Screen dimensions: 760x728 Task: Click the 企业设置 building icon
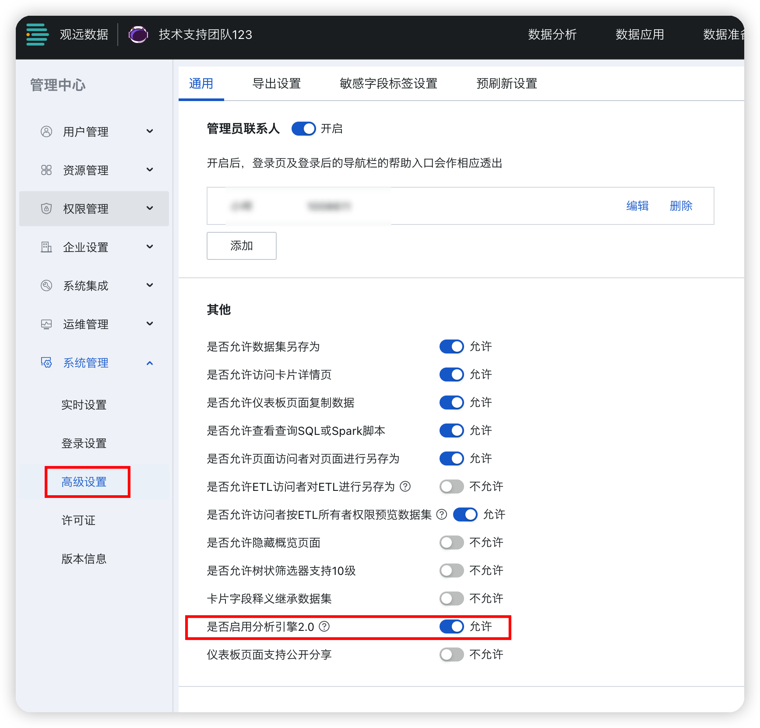click(46, 247)
